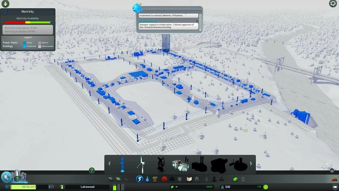339x191 pixels.
Task: Click the Connected buildings legend swatch
Action: point(25,46)
